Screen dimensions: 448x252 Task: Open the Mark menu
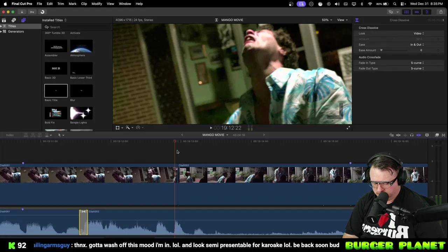(72, 4)
